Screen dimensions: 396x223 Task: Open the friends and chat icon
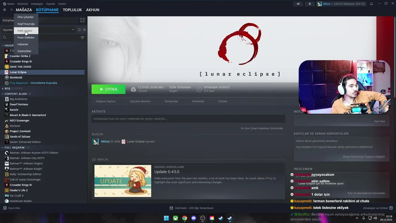pos(391,208)
